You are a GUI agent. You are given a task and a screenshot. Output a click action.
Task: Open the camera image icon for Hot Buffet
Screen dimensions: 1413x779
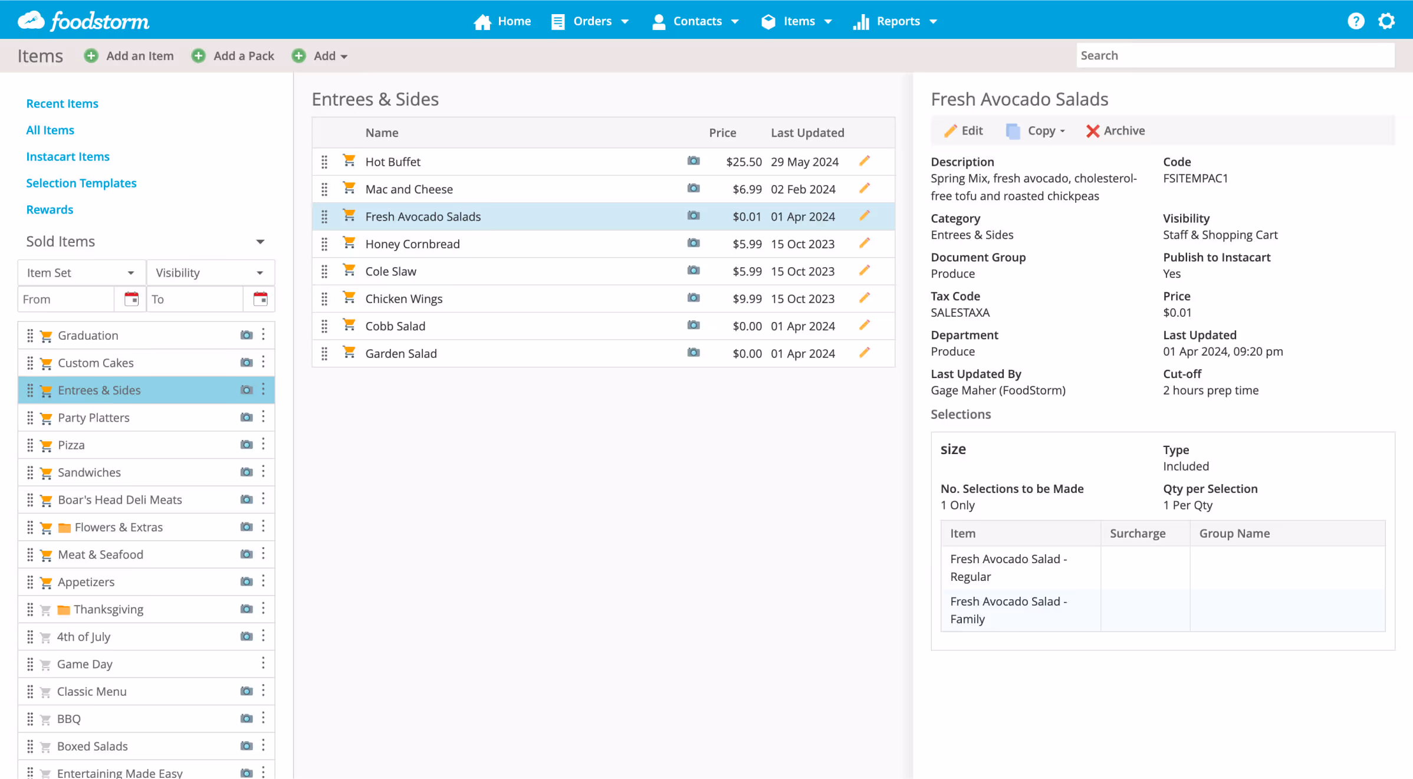pos(694,160)
